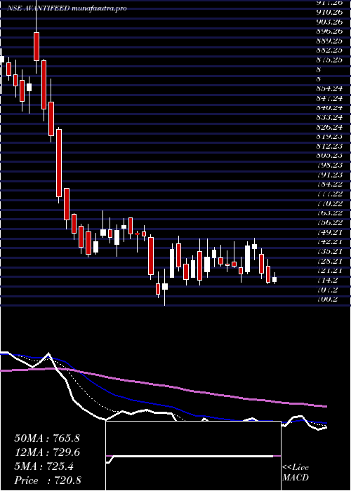The width and height of the screenshot is (351, 491).
Task: Click the 896.26 price level label
Action: coord(329,32)
